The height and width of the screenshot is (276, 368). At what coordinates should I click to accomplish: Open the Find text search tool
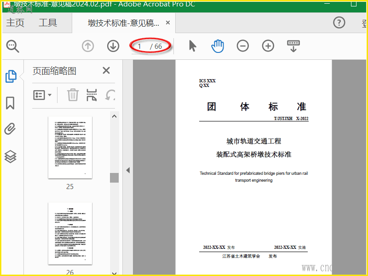click(x=12, y=46)
